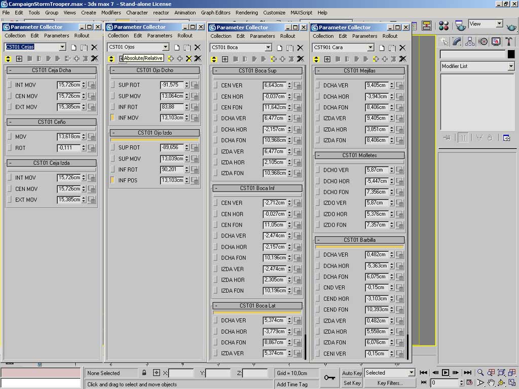This screenshot has height=389, width=519.
Task: Toggle select button for INF MOV in Ojo Dcho
Action: coord(112,118)
